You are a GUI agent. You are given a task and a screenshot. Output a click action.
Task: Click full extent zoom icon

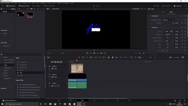tap(131, 57)
